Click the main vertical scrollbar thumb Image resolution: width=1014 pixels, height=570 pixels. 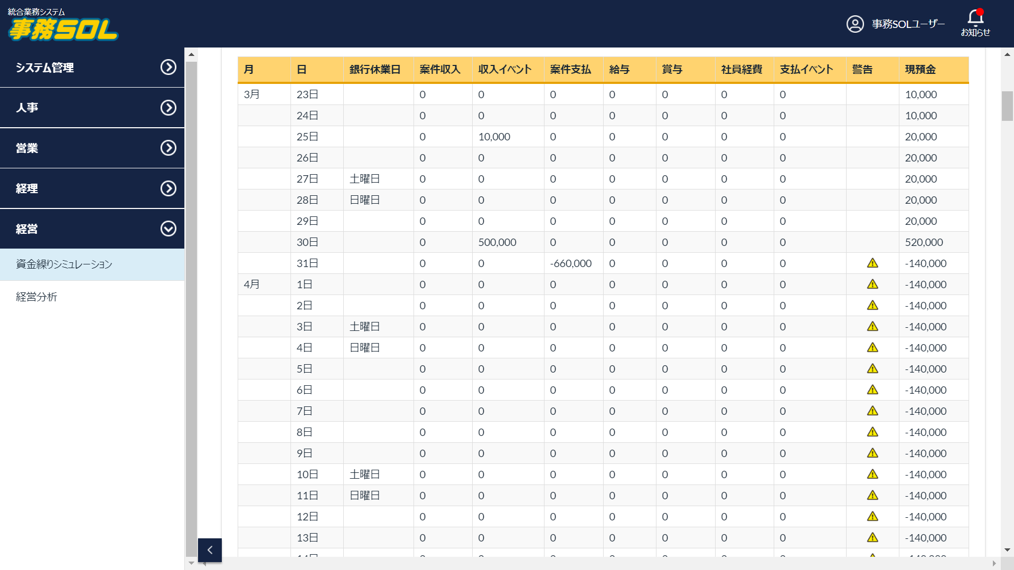click(1007, 106)
